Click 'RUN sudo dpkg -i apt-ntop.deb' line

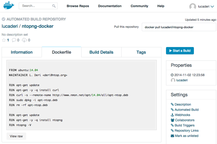(x=33, y=100)
